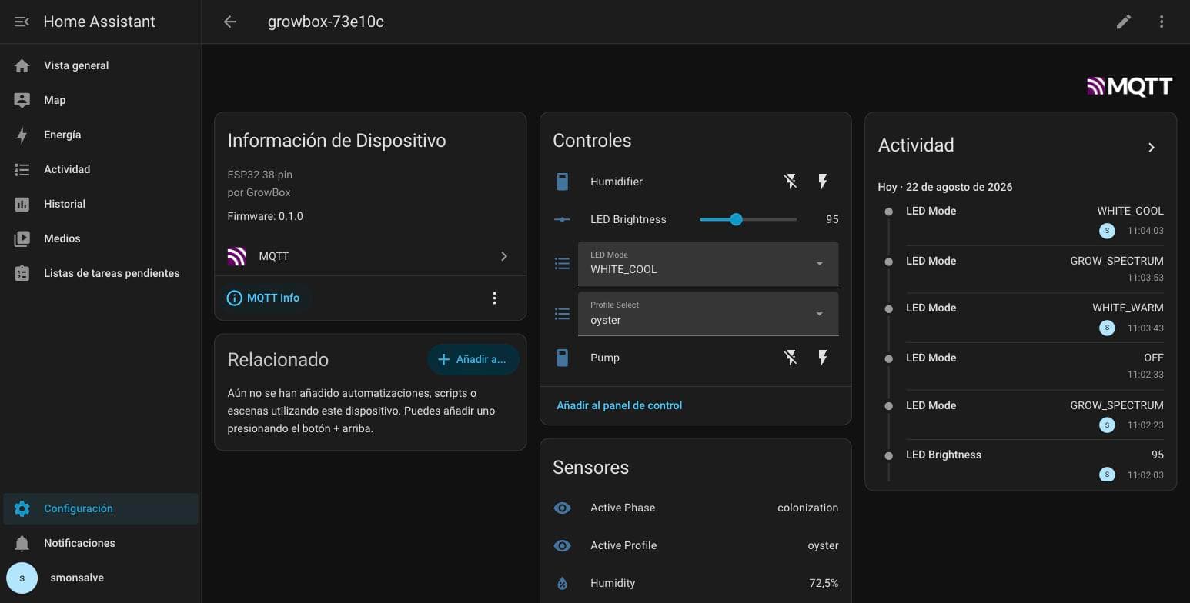Open Historial in the sidebar
The image size is (1190, 603).
101,204
